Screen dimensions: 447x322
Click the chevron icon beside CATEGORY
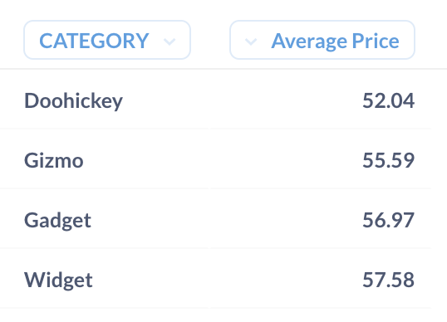169,41
